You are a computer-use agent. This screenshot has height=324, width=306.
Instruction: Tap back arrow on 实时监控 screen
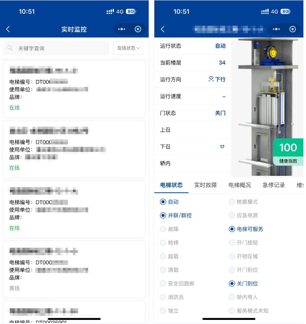8,29
